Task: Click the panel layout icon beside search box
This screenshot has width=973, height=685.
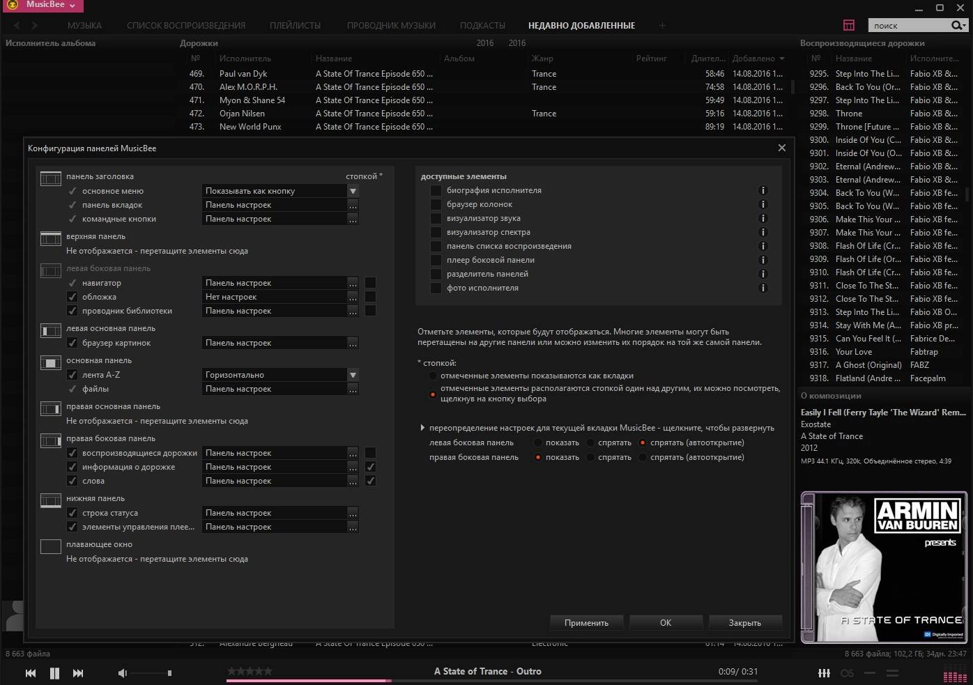Action: (x=848, y=25)
